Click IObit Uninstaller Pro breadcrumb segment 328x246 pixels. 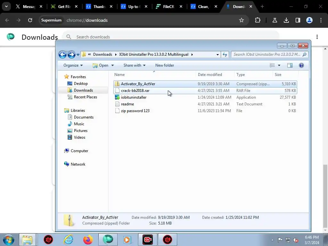click(154, 54)
